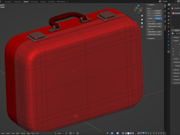Click the viewport pan hand gizmo
Image resolution: width=180 pixels, height=135 pixels.
coord(142,19)
